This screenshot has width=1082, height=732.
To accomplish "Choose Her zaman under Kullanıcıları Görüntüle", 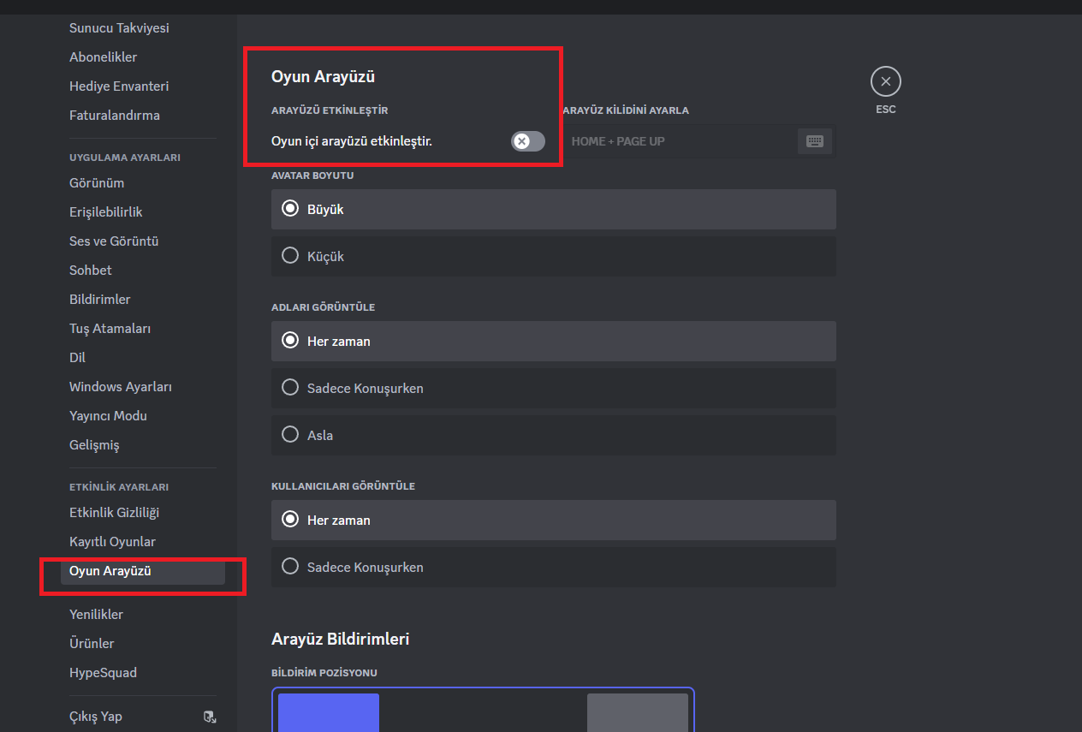I will coord(554,520).
